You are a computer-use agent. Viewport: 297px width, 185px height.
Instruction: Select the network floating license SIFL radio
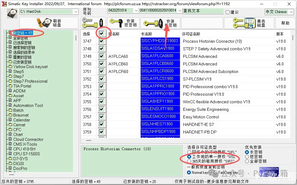click(189, 152)
